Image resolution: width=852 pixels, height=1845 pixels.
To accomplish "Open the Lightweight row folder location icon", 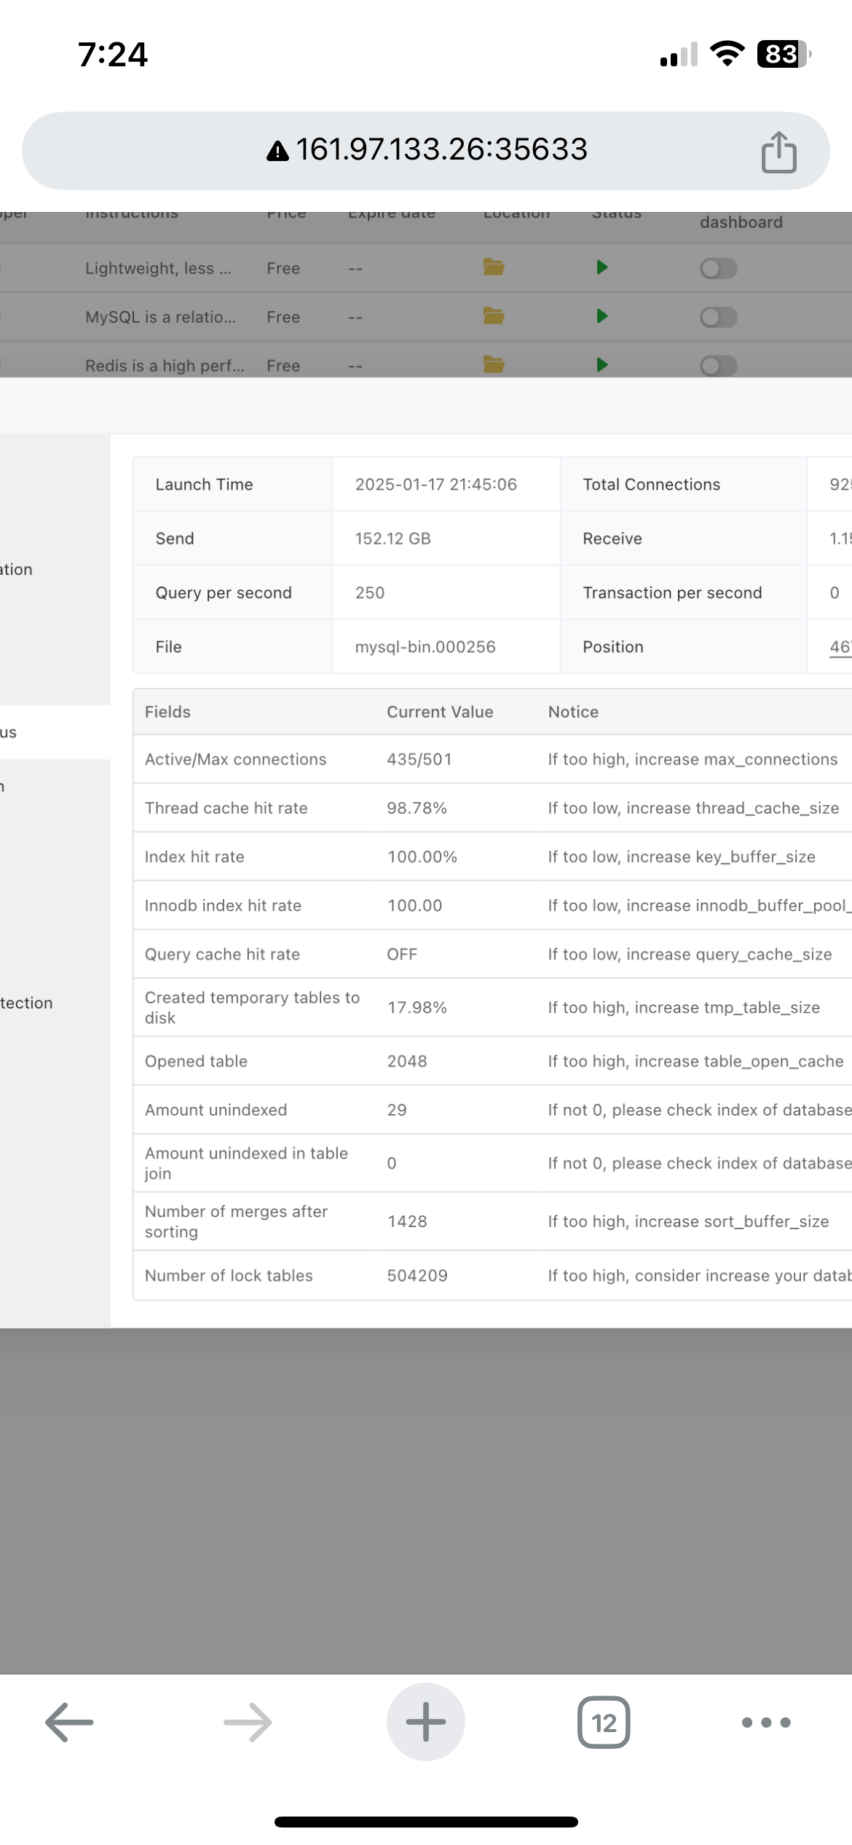I will coord(494,267).
